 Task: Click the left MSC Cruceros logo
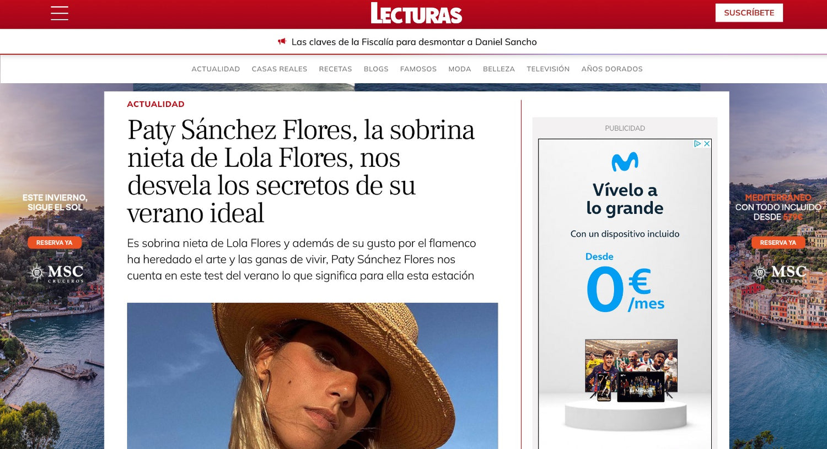(56, 273)
